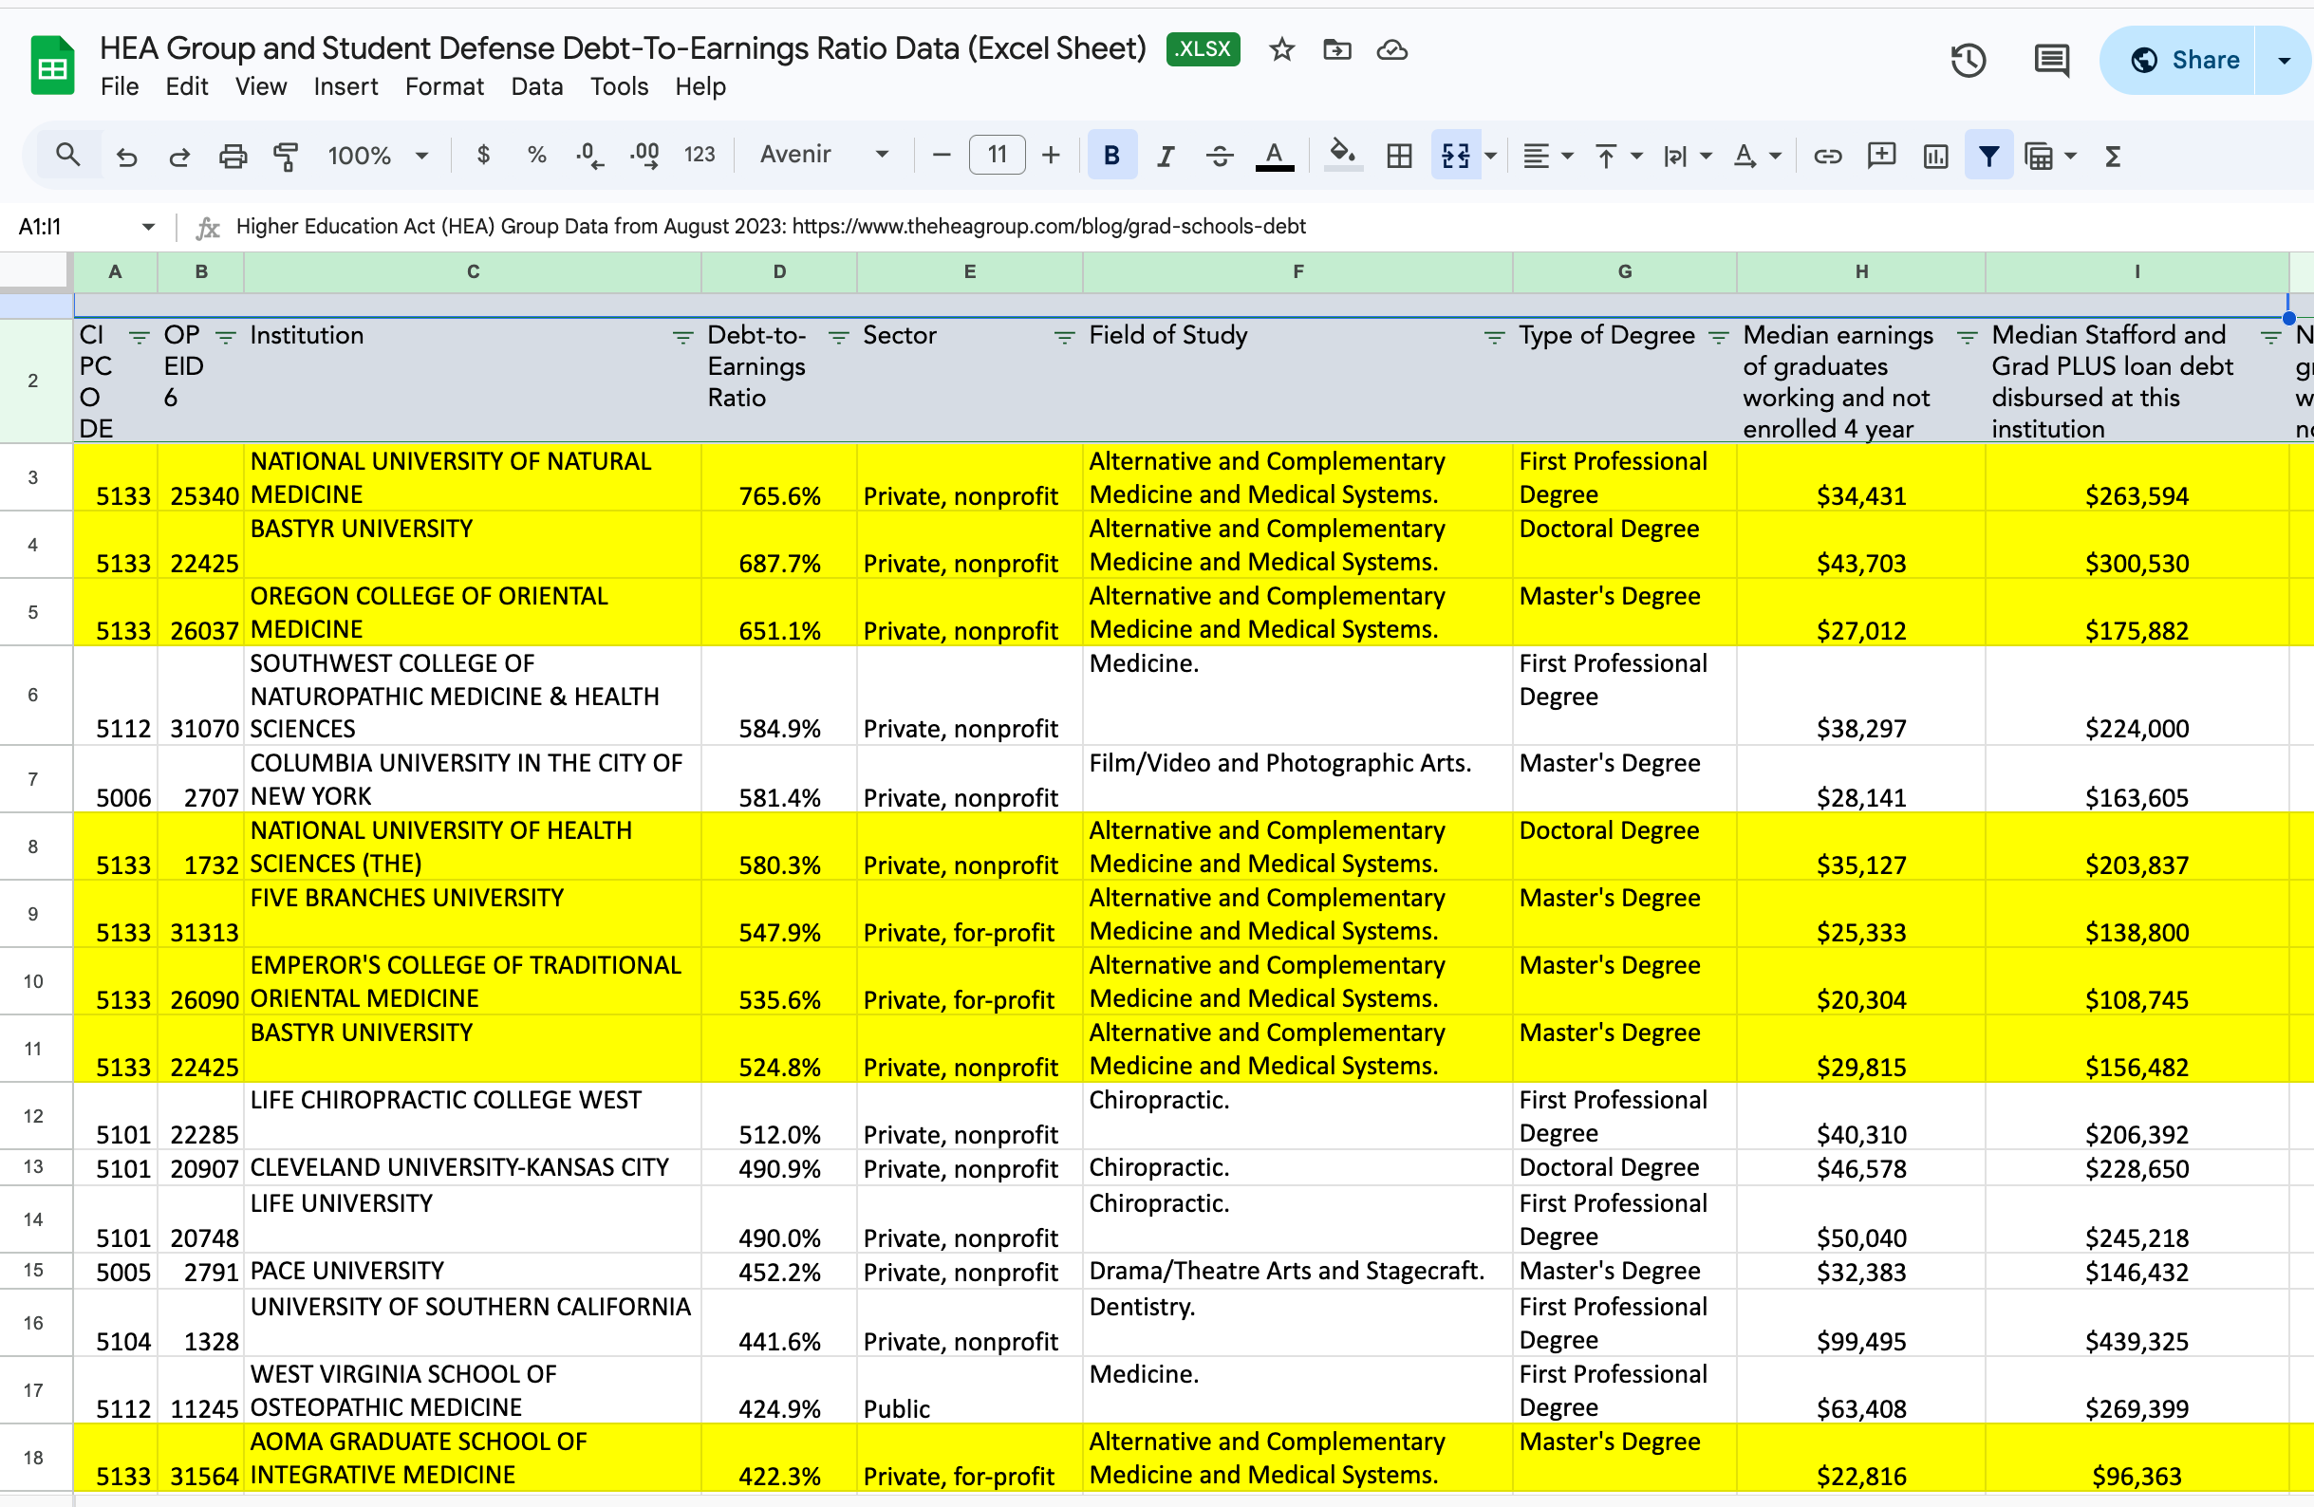Click the font size input field

point(997,155)
